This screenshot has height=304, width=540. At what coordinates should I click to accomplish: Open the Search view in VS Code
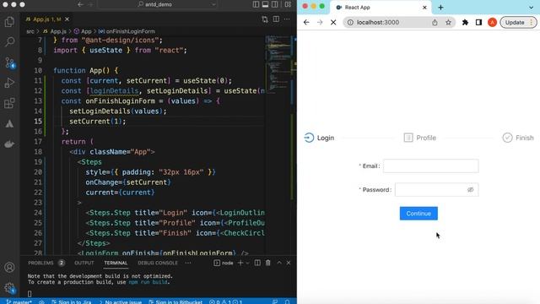point(9,42)
